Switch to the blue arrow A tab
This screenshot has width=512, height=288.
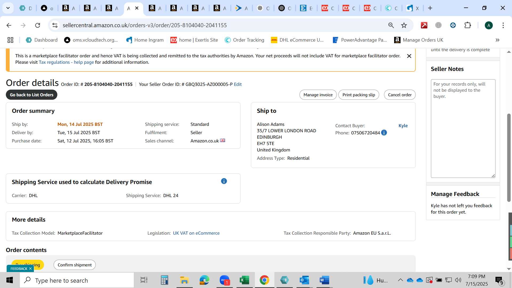coord(242,8)
